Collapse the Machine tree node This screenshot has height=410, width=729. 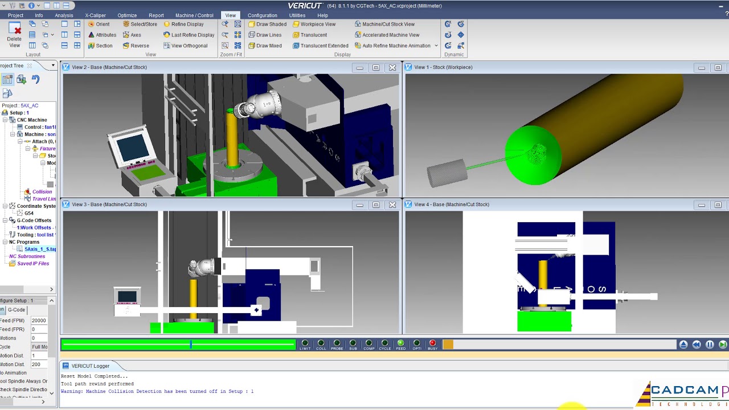[x=13, y=134]
